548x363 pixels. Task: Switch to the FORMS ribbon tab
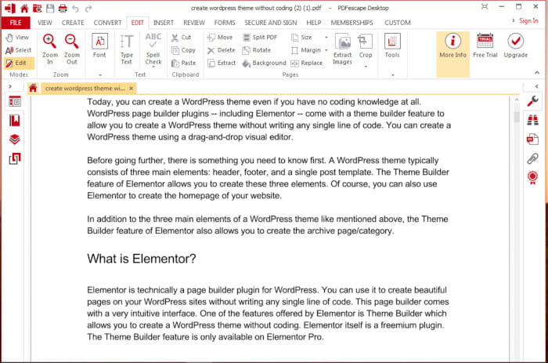[x=225, y=23]
